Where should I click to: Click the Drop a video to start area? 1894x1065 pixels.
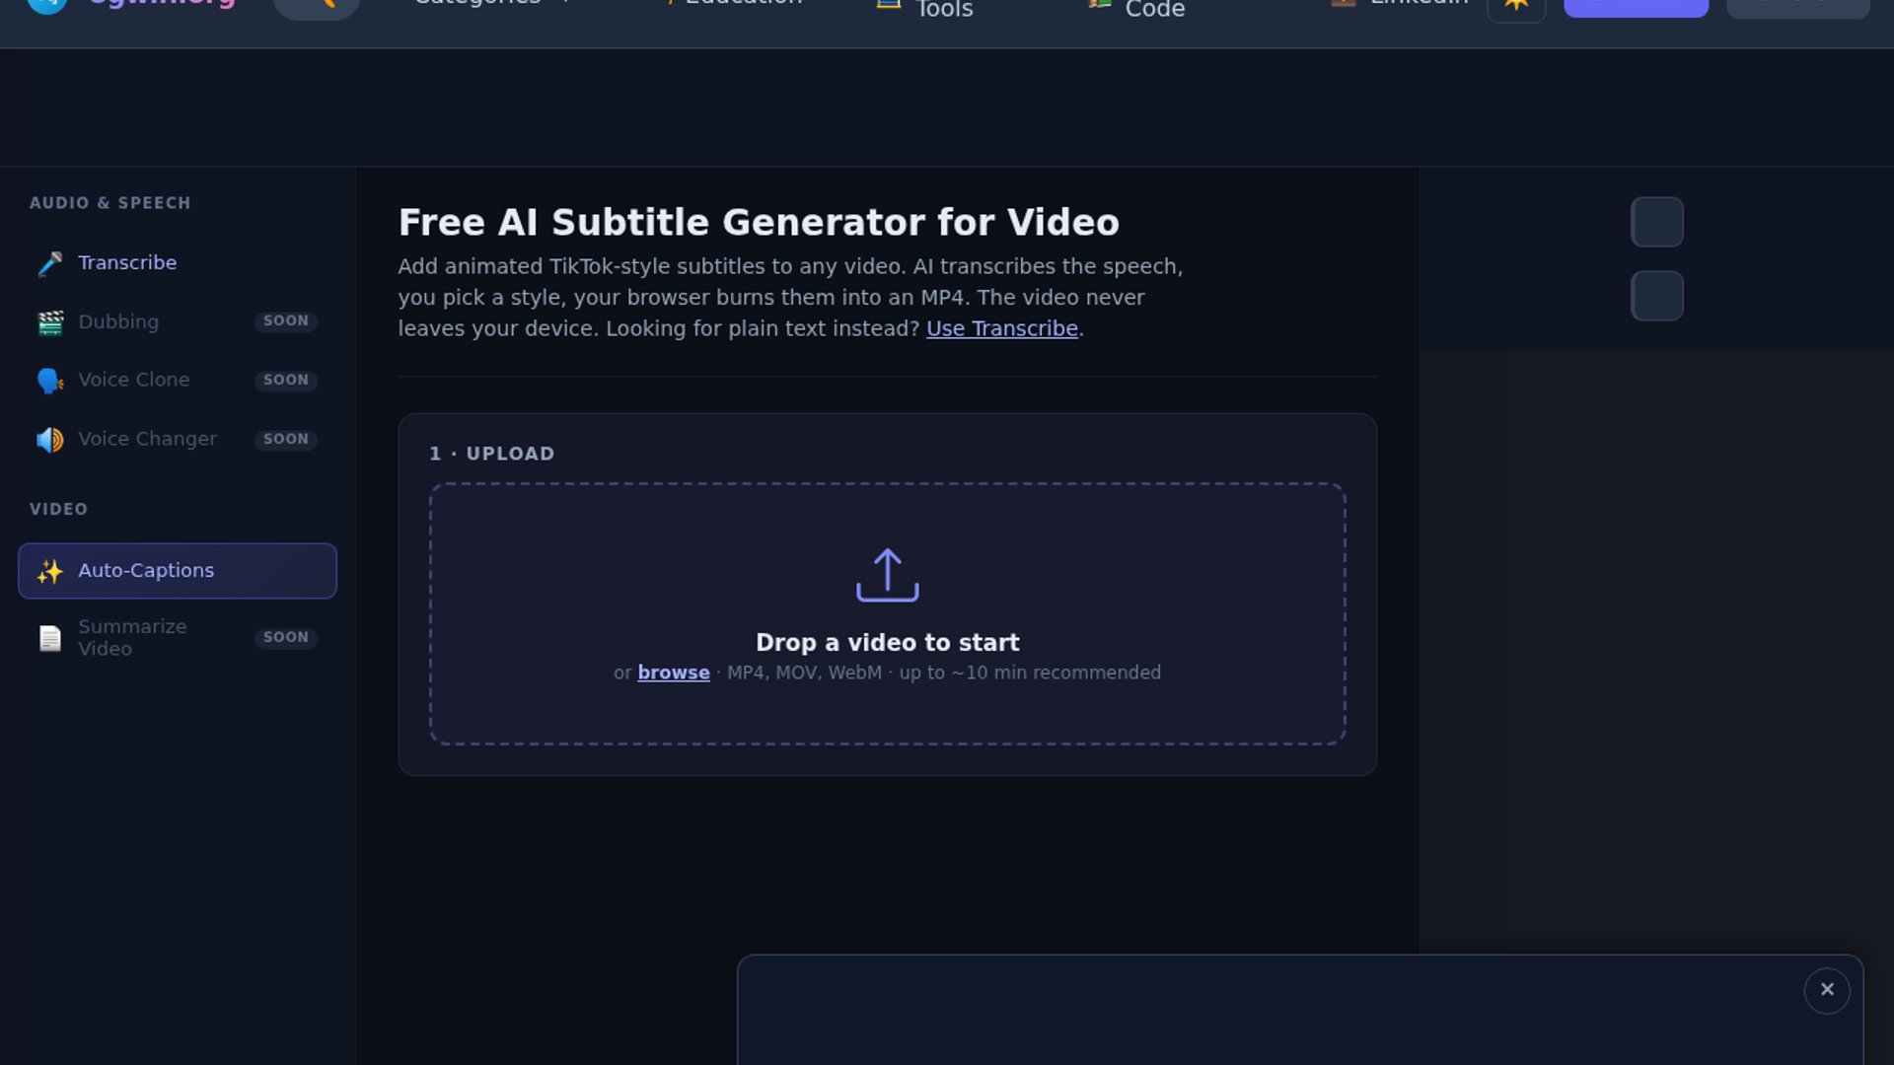click(887, 642)
